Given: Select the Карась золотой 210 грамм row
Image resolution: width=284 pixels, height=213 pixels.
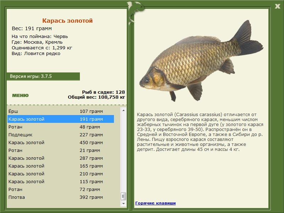Looking at the screenshot, I should 61,174.
